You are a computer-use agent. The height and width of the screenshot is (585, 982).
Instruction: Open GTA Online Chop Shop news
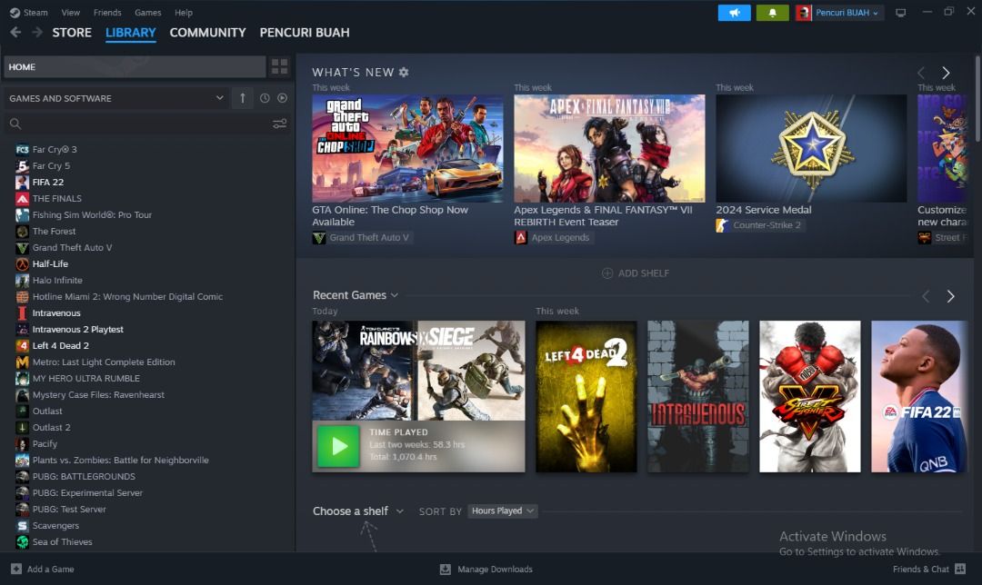(x=407, y=148)
